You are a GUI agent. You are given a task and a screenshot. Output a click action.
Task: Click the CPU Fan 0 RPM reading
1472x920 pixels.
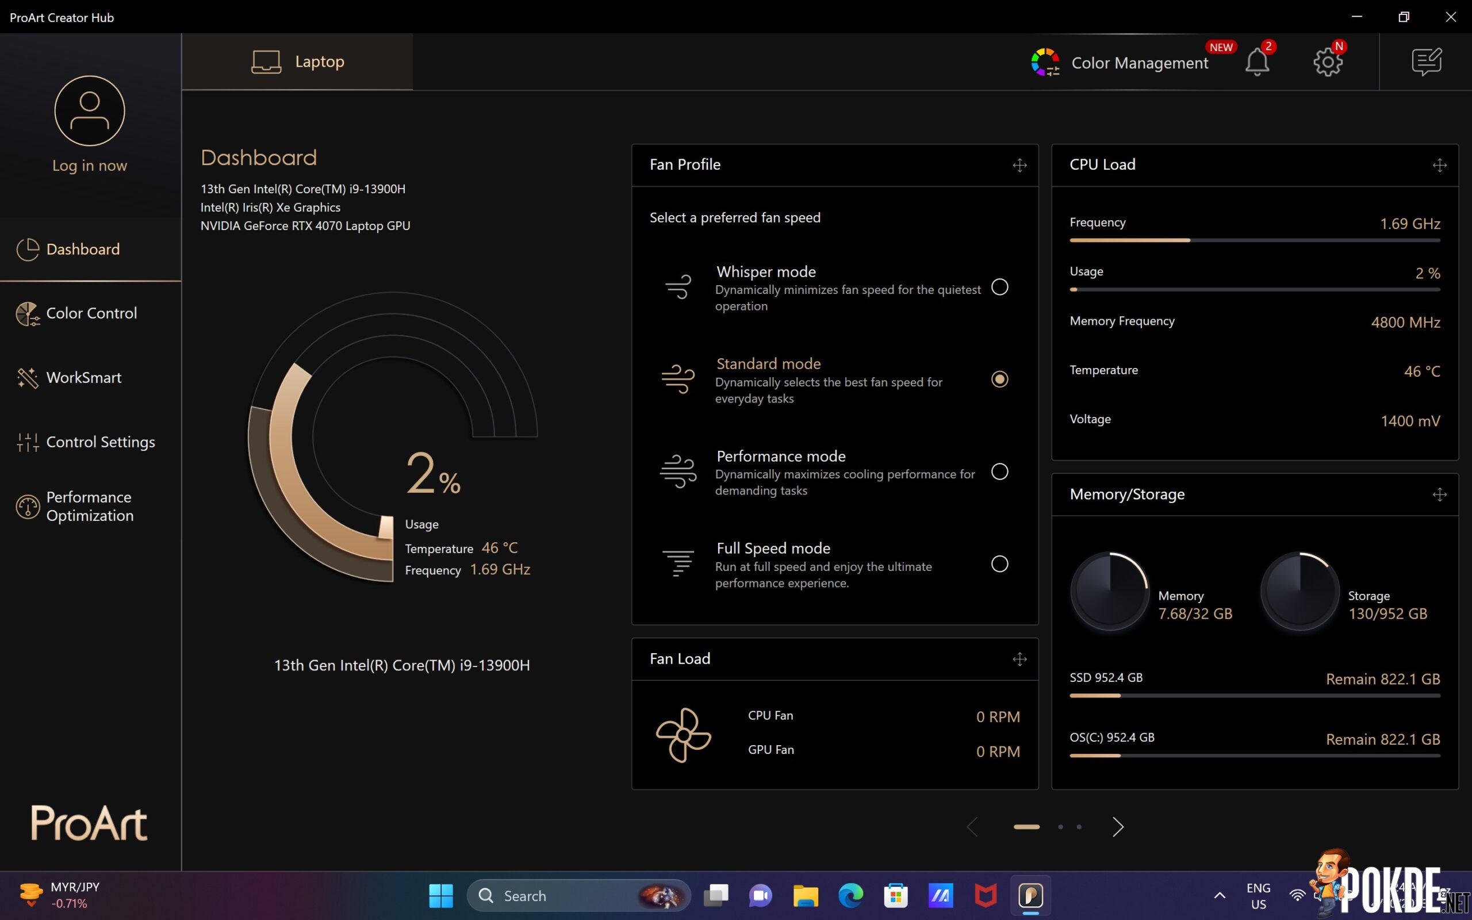tap(998, 718)
